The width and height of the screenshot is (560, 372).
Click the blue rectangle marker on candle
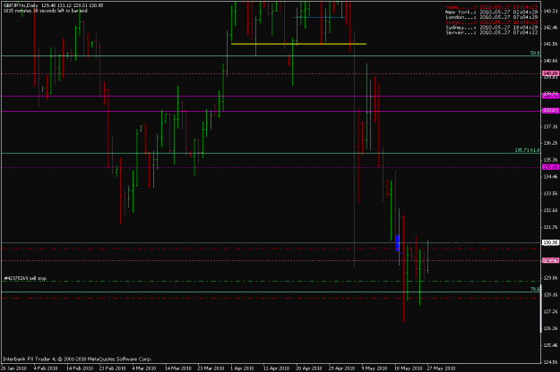click(397, 243)
